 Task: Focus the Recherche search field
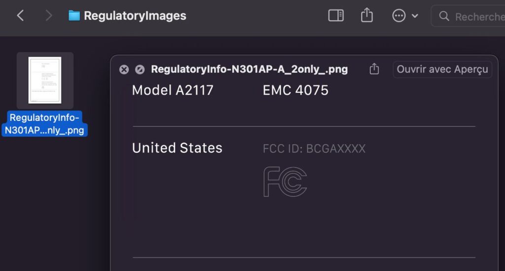[469, 16]
